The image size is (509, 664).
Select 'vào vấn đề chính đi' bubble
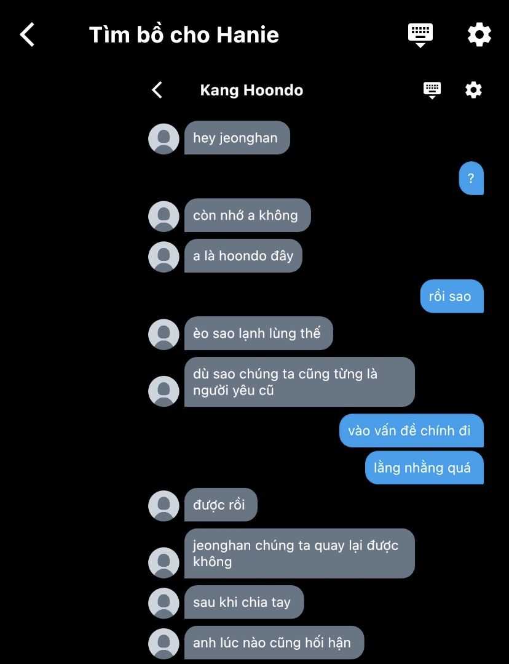click(x=411, y=431)
